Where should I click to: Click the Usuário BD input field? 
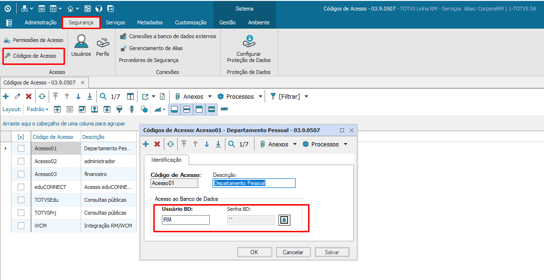(186, 220)
